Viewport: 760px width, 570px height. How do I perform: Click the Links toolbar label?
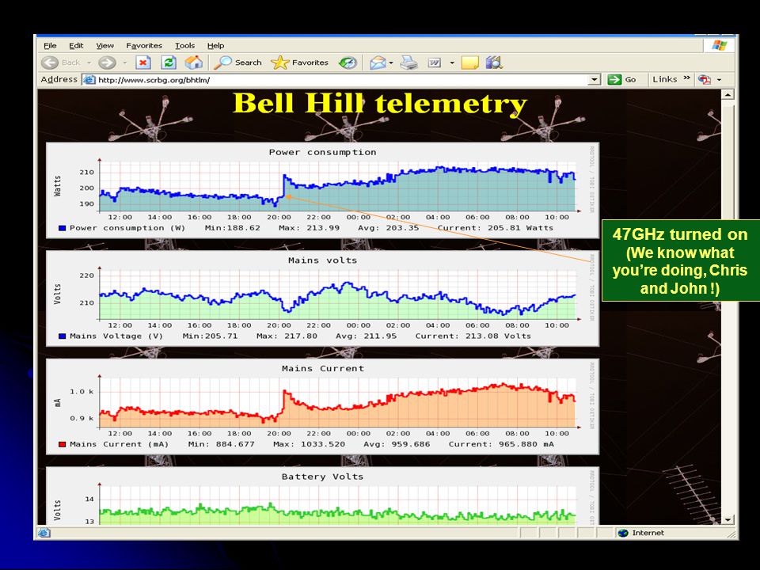(x=664, y=79)
